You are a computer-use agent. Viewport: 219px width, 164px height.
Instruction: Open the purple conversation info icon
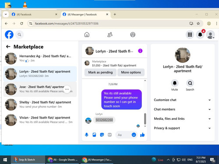tap(140, 51)
